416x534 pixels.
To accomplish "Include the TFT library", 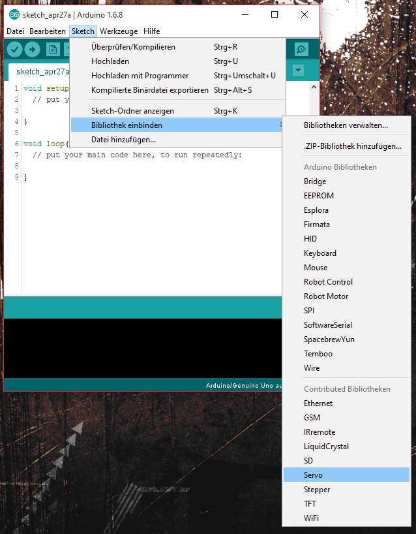I will click(346, 504).
